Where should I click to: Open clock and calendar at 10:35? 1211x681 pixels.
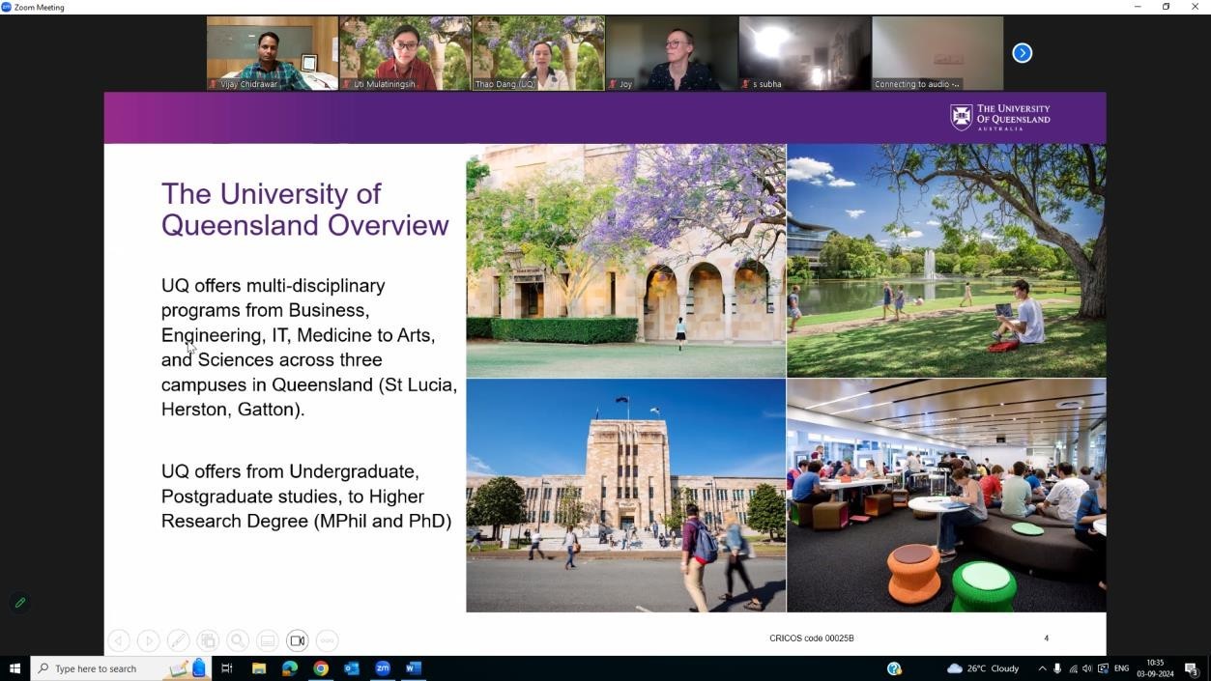click(1155, 668)
